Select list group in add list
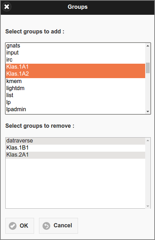The width and height of the screenshot is (155, 240). point(75,95)
